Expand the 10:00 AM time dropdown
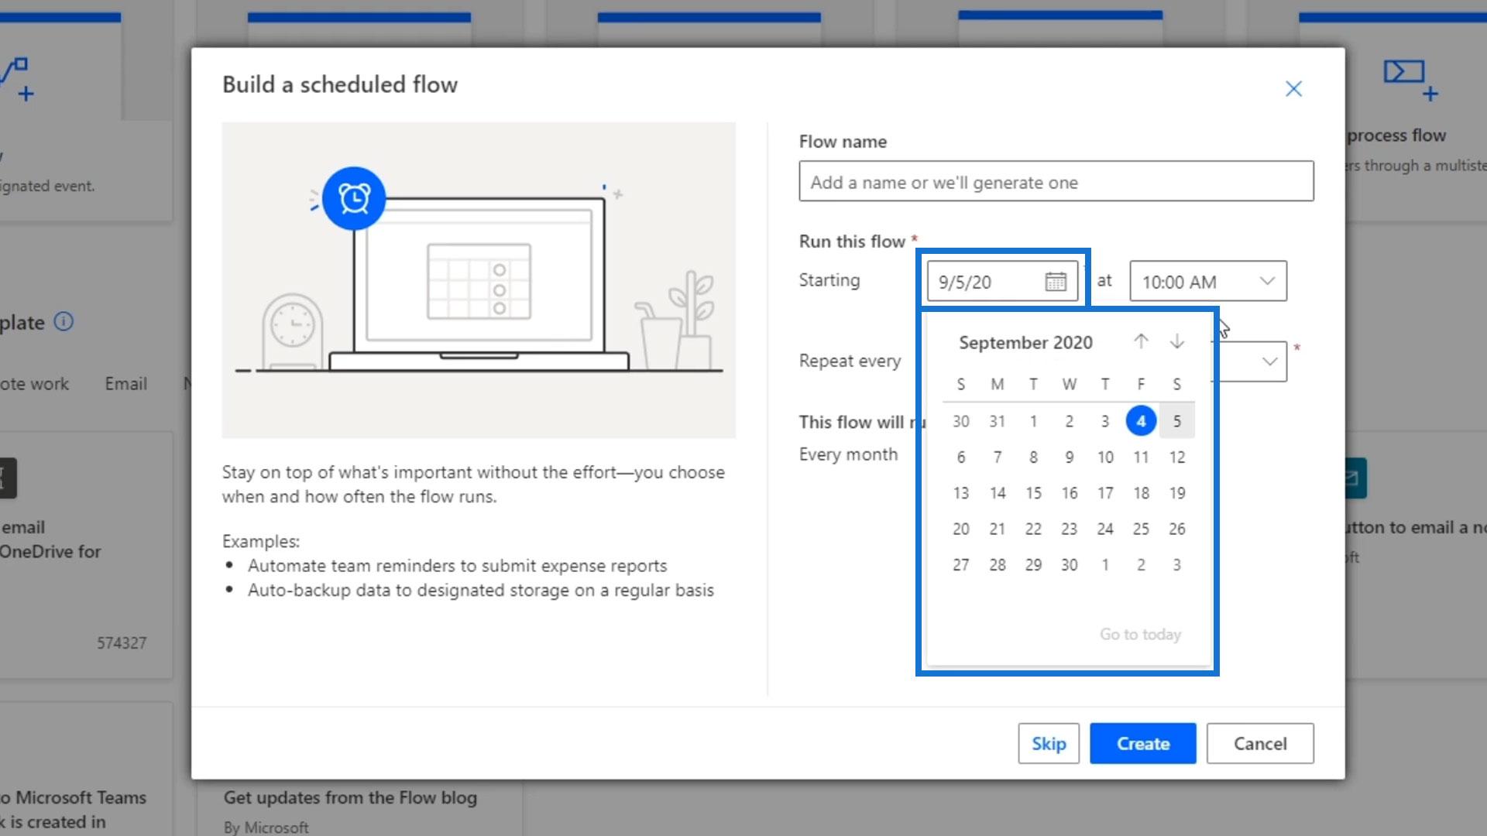Viewport: 1487px width, 836px height. click(x=1267, y=281)
